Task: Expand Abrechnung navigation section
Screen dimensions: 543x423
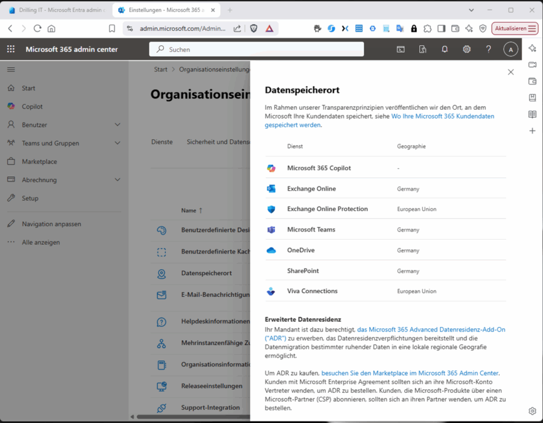Action: [118, 180]
